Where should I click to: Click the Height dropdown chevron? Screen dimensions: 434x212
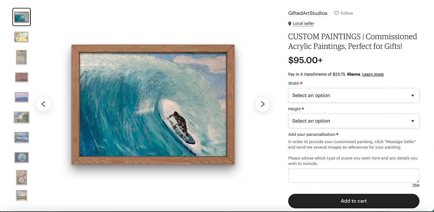412,121
